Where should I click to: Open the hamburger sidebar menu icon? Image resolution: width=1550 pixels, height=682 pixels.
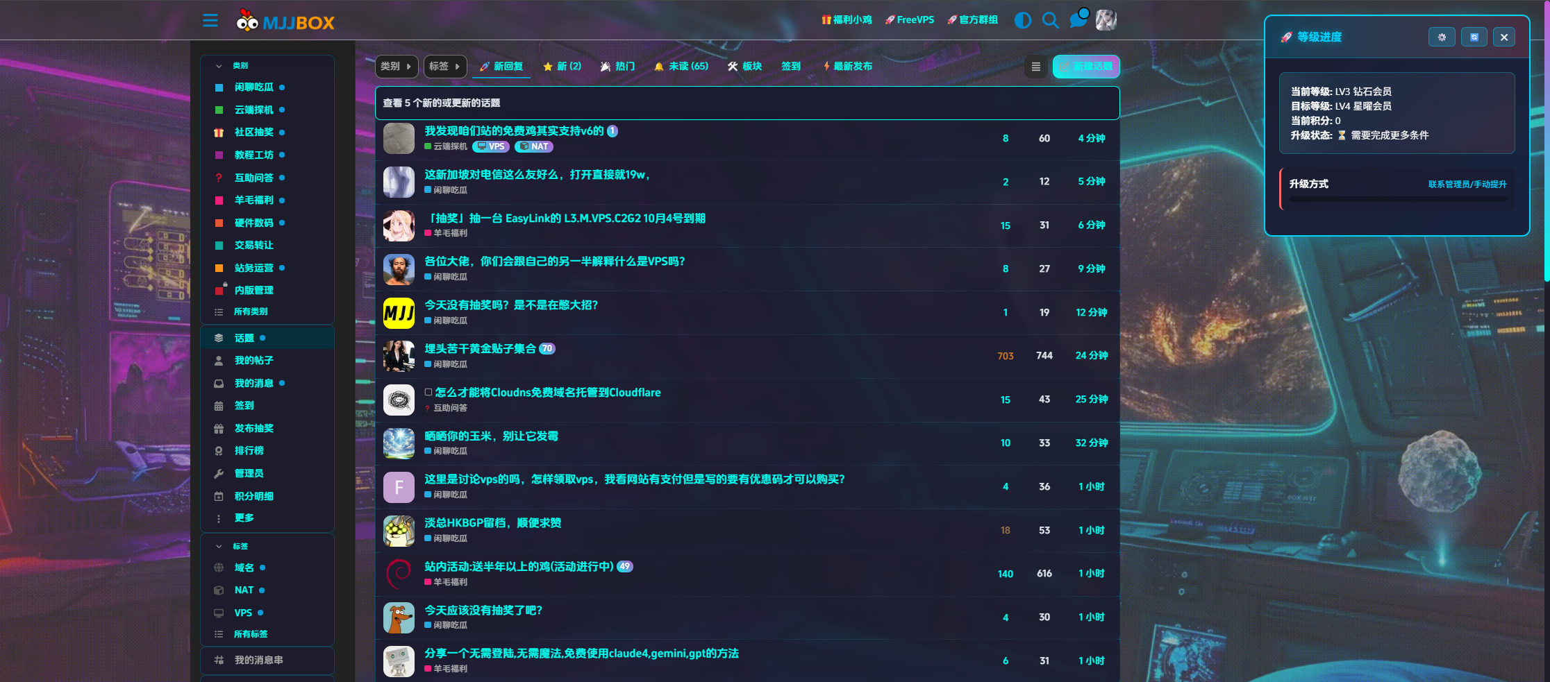210,20
